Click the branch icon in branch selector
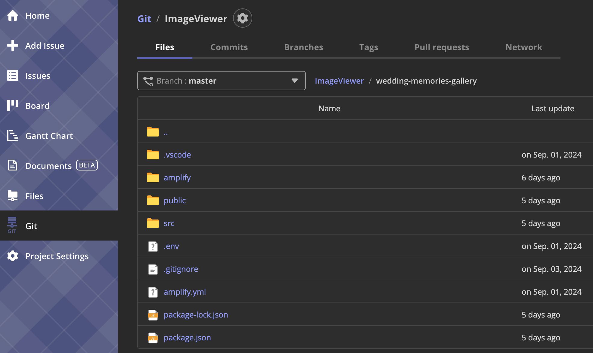Viewport: 593px width, 353px height. [x=148, y=81]
